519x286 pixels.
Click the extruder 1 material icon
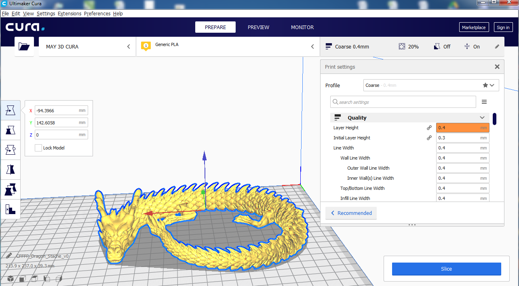click(146, 46)
